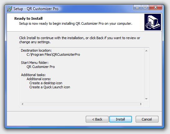Click the path C:\Program Files\QRCustomizterPro
The image size is (170, 134).
click(53, 54)
